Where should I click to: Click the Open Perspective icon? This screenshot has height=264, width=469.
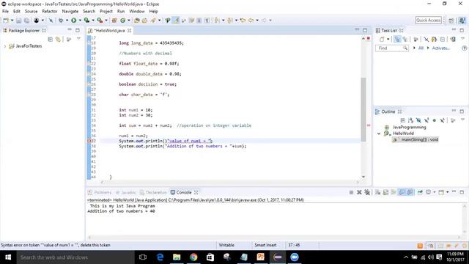click(451, 21)
